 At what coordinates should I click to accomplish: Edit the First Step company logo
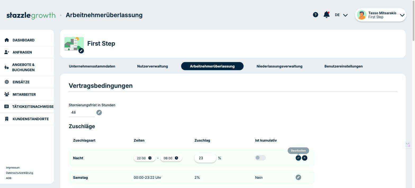click(x=81, y=51)
